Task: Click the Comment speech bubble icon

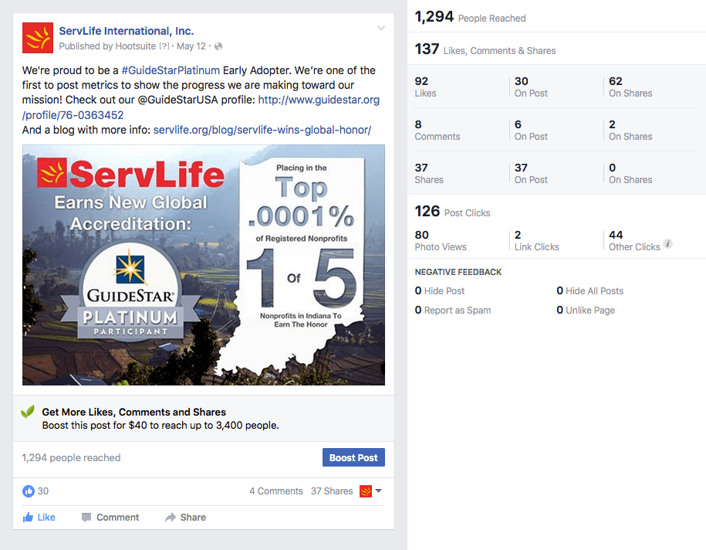Action: pyautogui.click(x=86, y=518)
